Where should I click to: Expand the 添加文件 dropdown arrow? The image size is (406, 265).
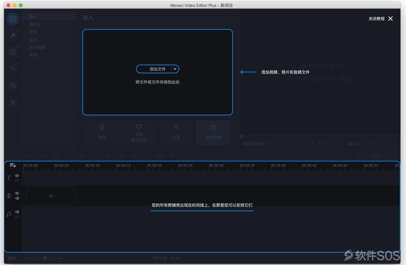click(175, 69)
